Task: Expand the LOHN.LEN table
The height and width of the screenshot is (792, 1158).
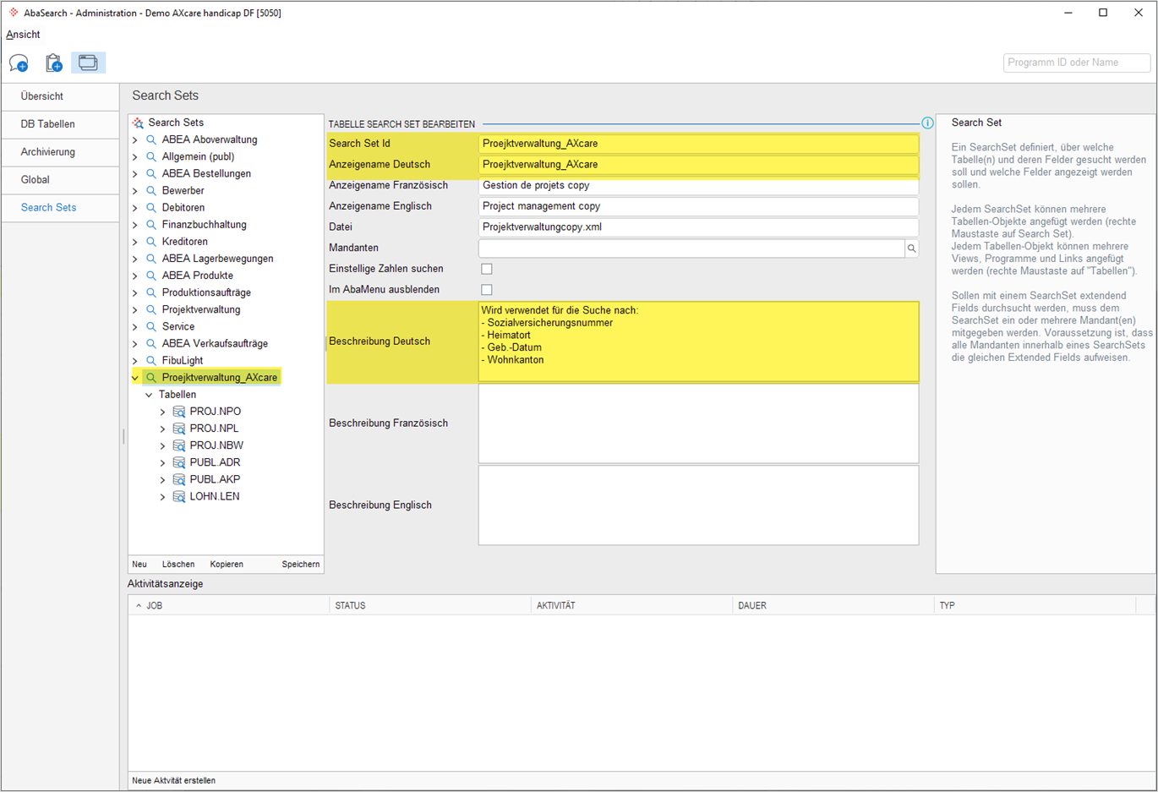Action: (163, 496)
